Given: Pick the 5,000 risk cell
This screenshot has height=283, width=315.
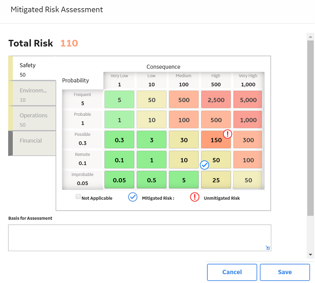Looking at the screenshot, I should [x=248, y=100].
